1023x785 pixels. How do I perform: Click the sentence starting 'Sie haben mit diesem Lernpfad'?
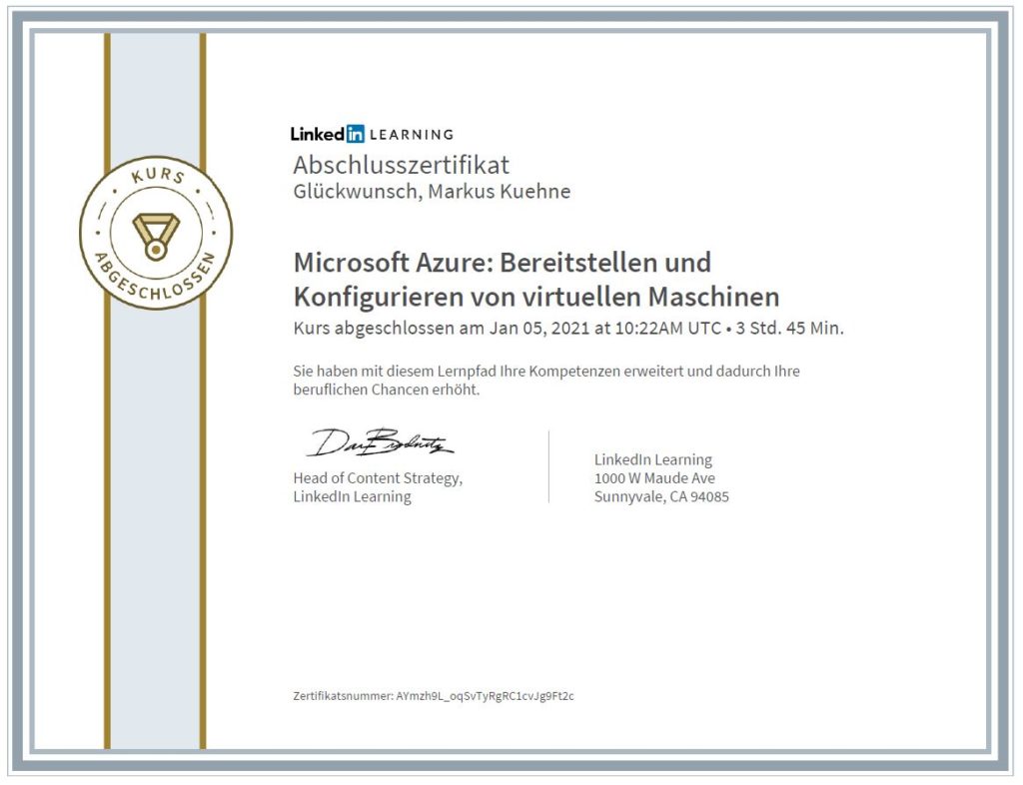coord(546,371)
